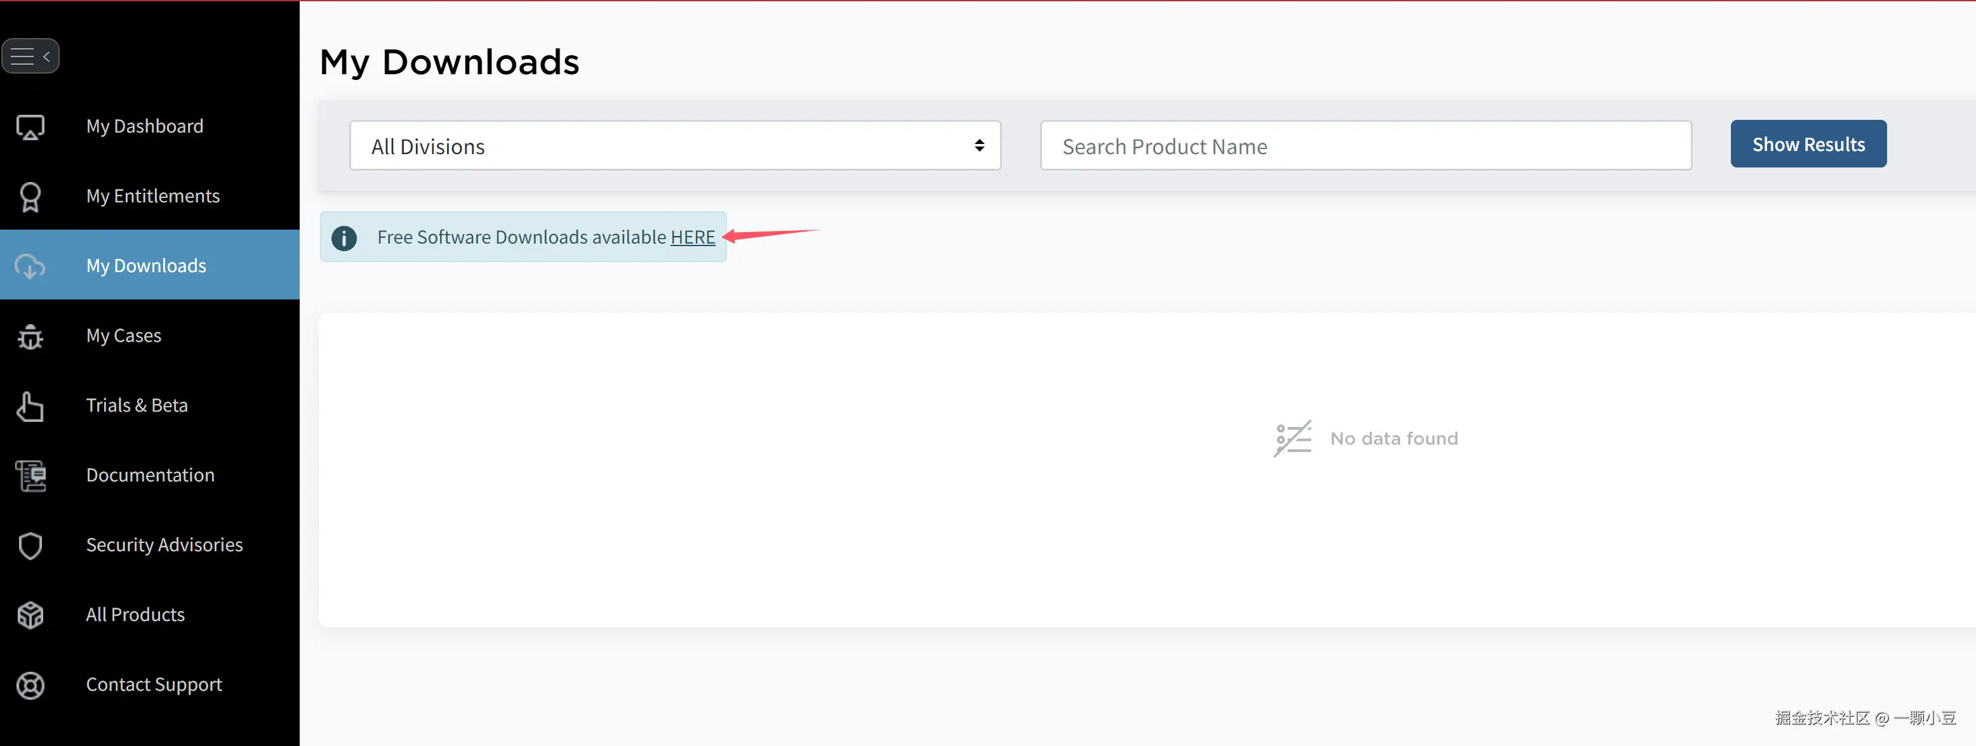Go to Trials & Beta section
1976x746 pixels.
pyautogui.click(x=137, y=405)
